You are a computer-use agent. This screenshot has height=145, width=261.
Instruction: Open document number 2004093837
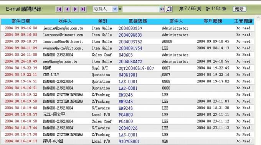click(130, 29)
